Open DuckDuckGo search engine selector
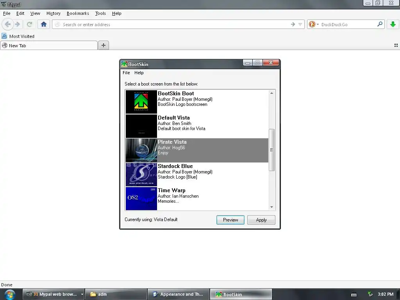 pos(318,25)
